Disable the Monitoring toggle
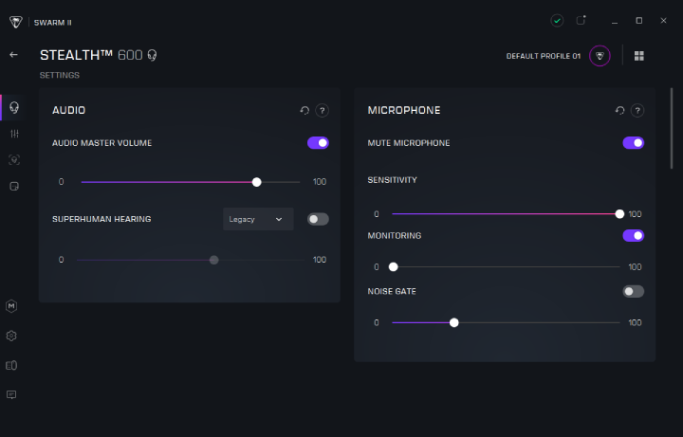683x437 pixels. tap(633, 235)
